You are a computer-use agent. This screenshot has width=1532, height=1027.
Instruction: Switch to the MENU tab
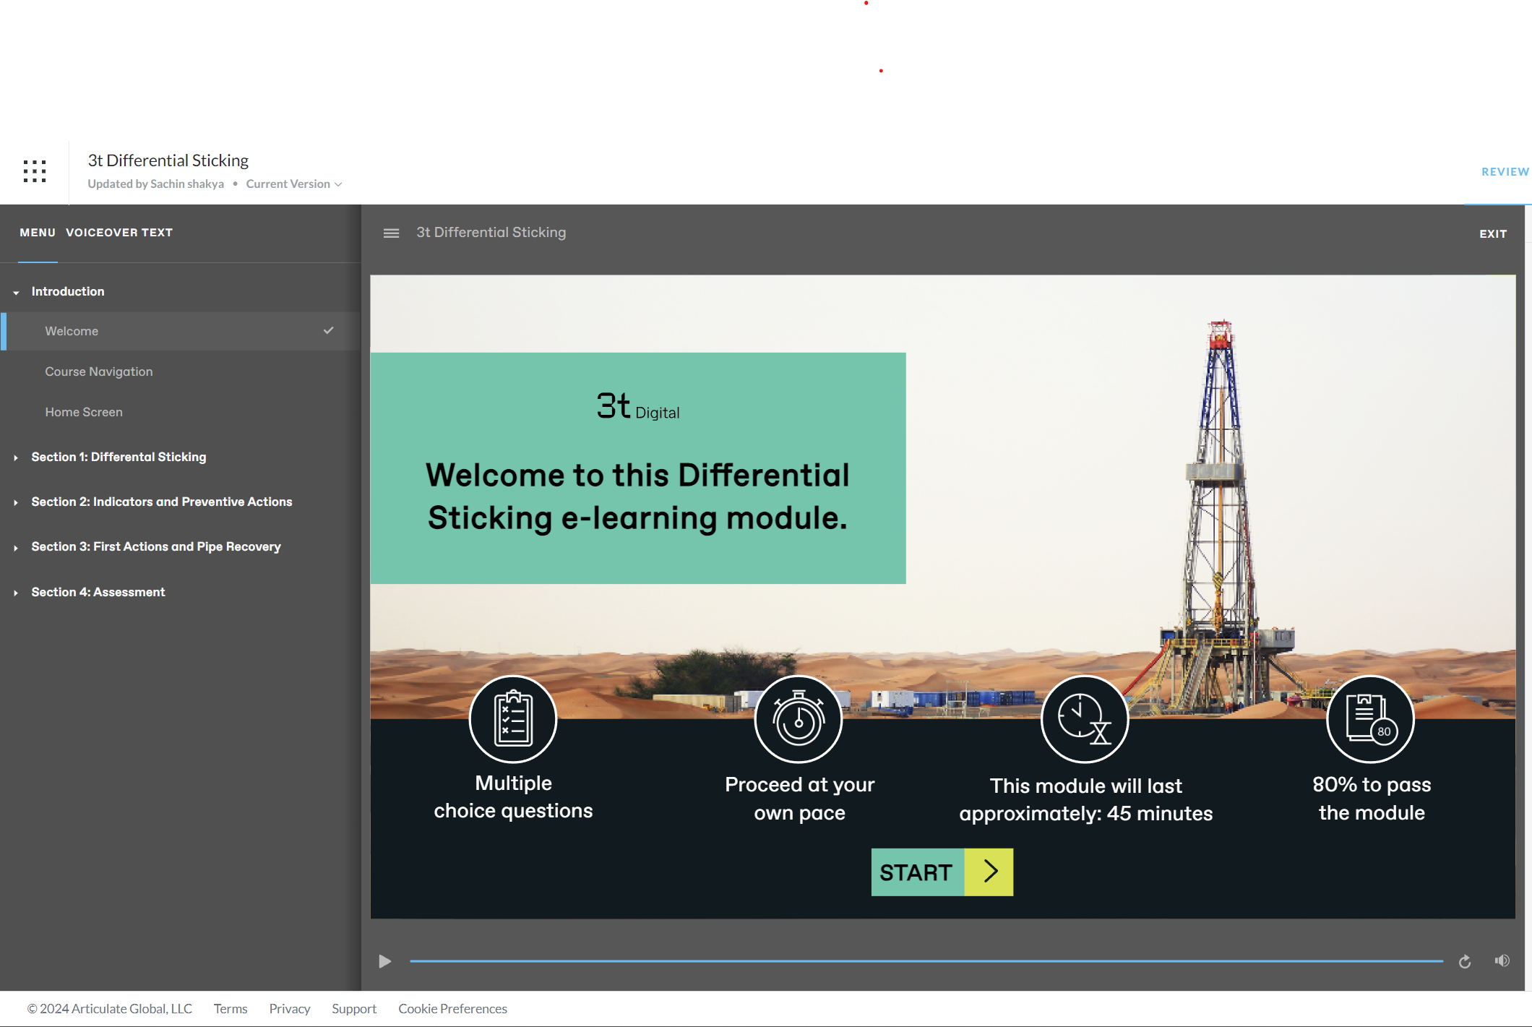coord(38,233)
